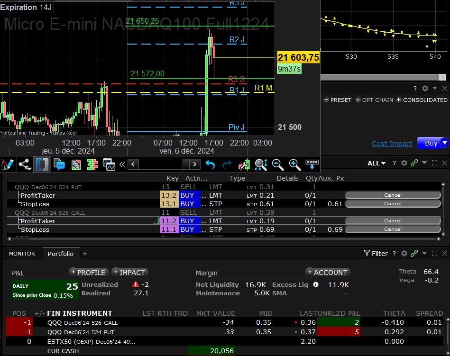Expand the Buy button dropdown arrow
Screen dimensions: 450x356
point(444,143)
